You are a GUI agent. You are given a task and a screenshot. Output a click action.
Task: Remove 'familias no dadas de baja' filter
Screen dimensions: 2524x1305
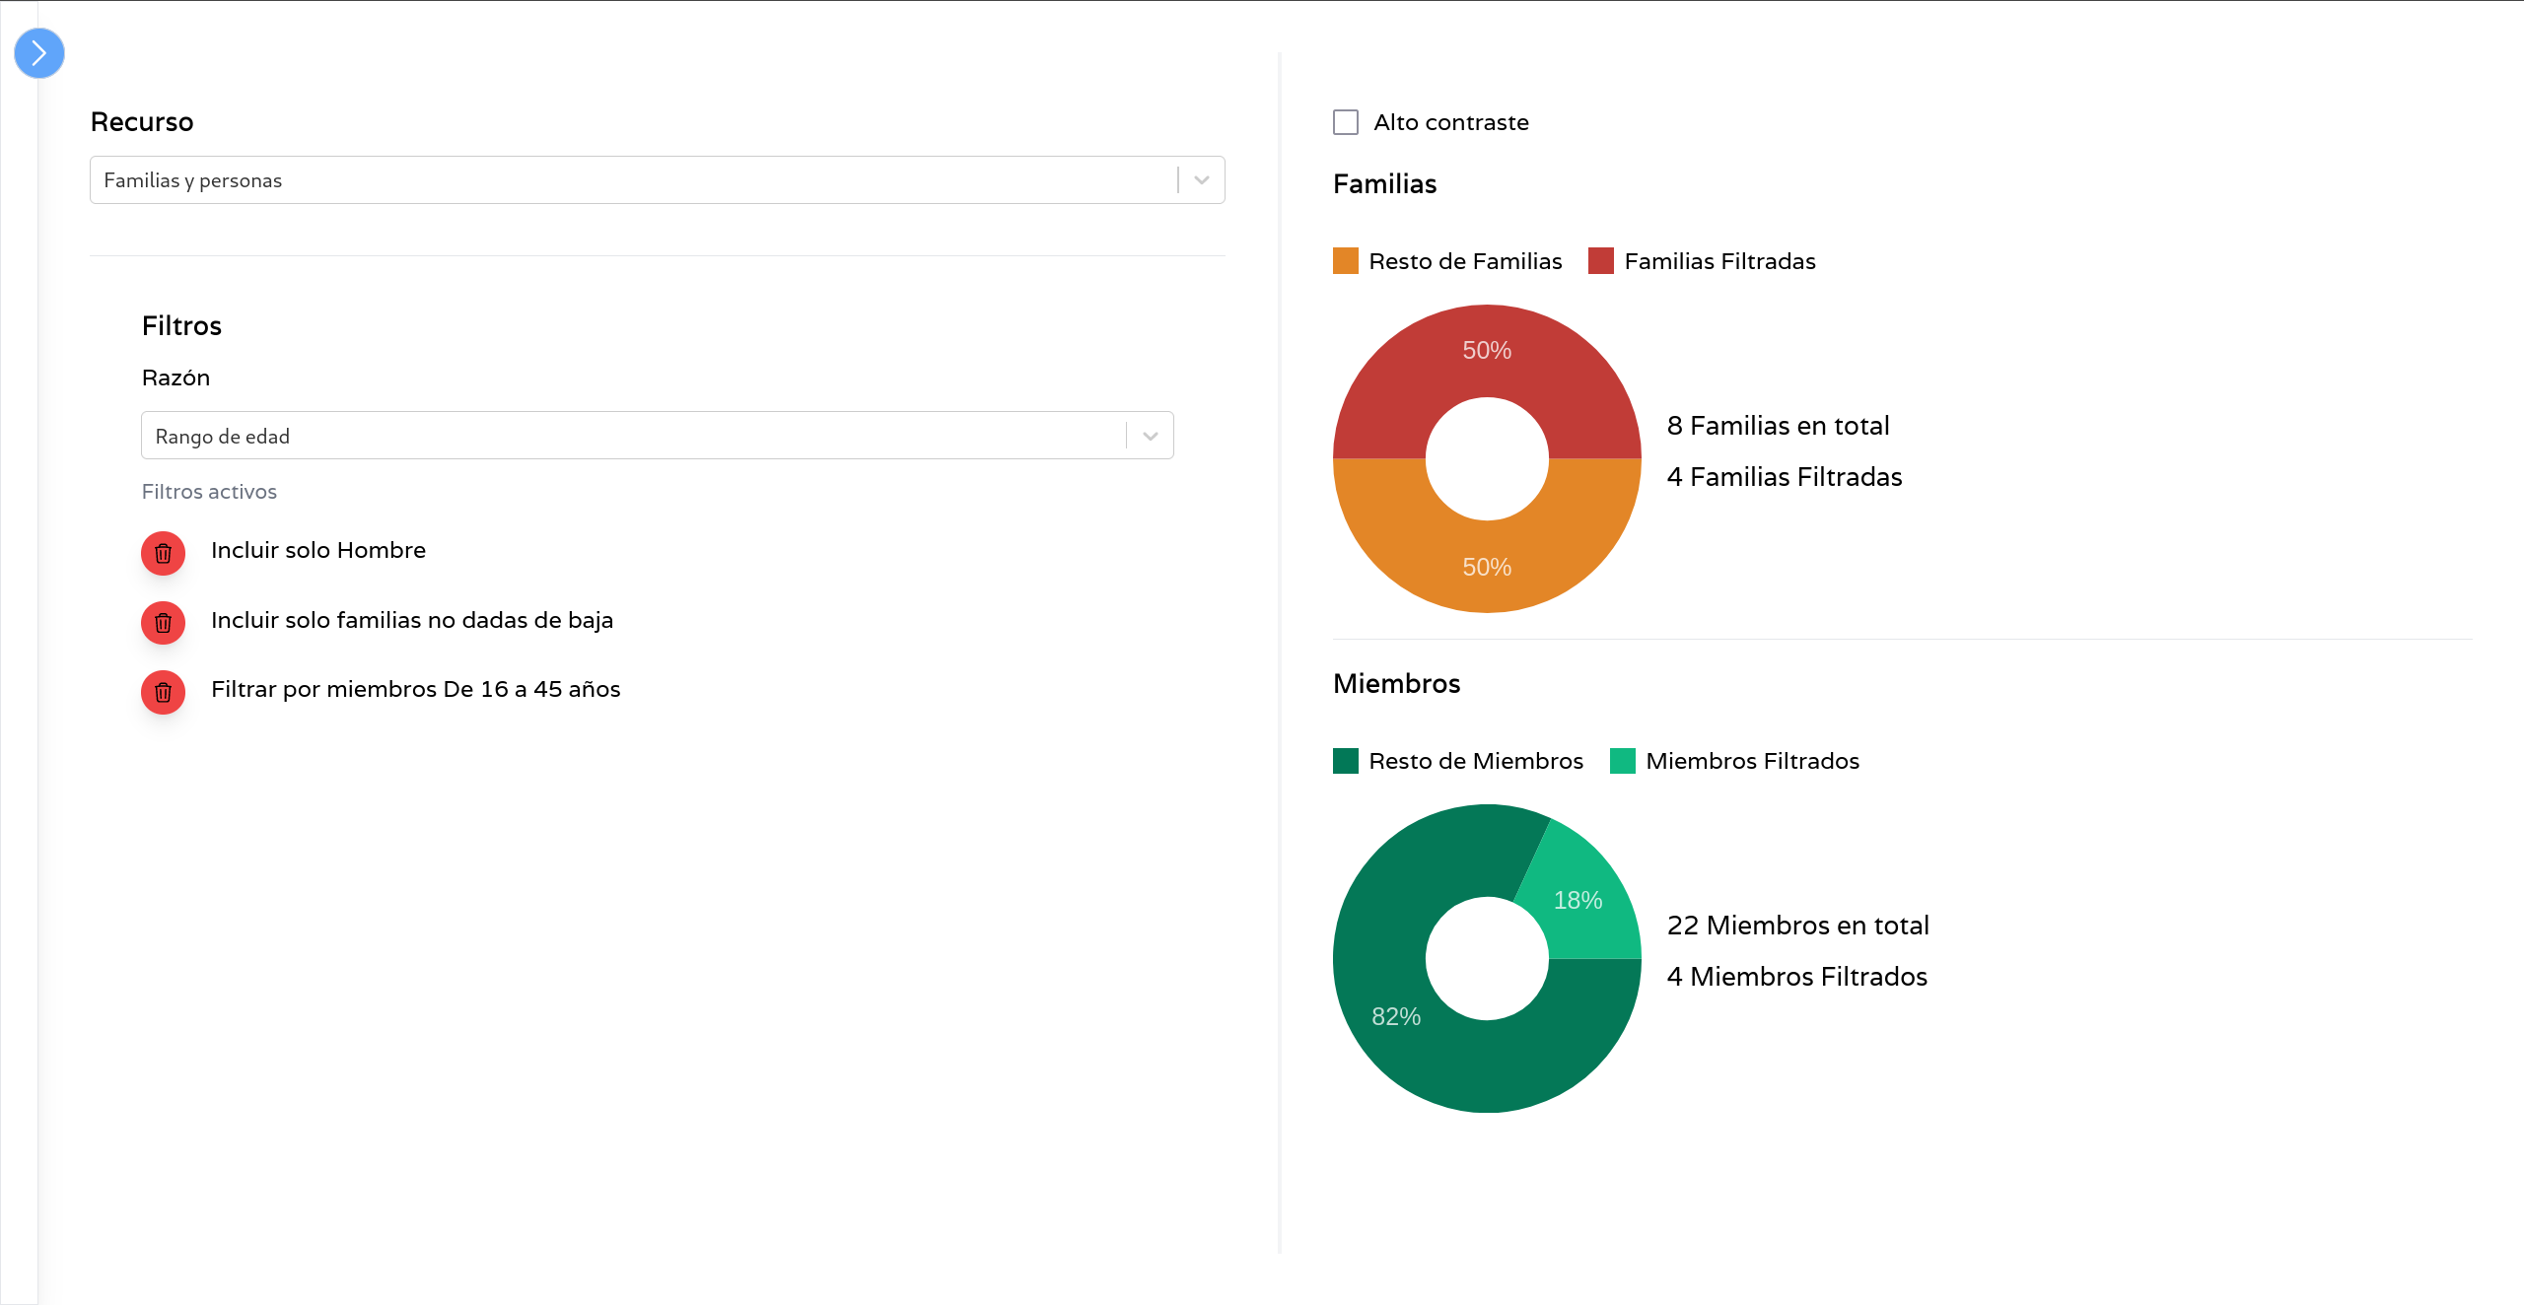click(x=164, y=623)
